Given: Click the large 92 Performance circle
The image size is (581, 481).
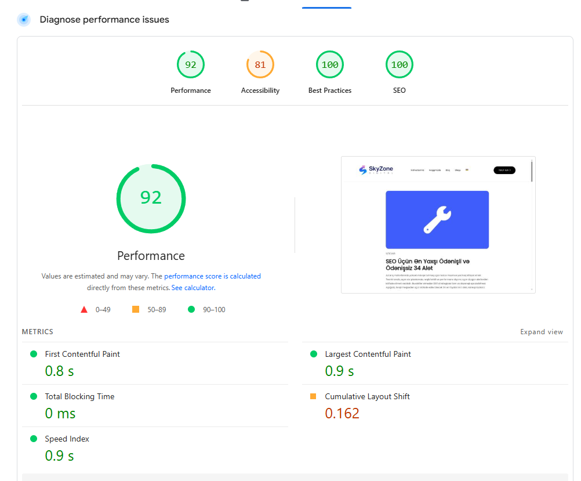Looking at the screenshot, I should (x=151, y=198).
